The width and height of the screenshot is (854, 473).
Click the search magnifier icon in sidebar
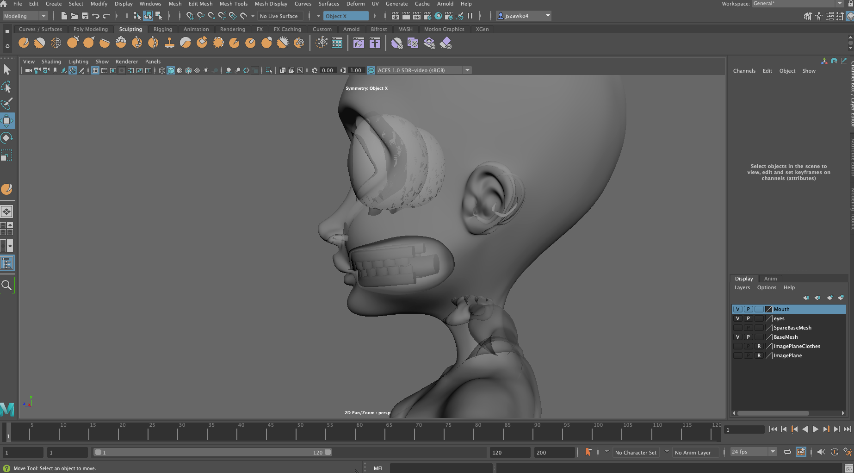coord(7,285)
